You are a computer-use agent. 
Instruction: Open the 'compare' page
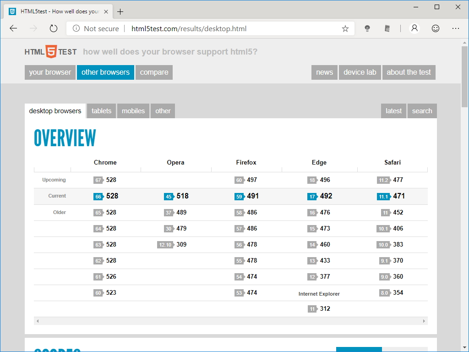tap(154, 72)
